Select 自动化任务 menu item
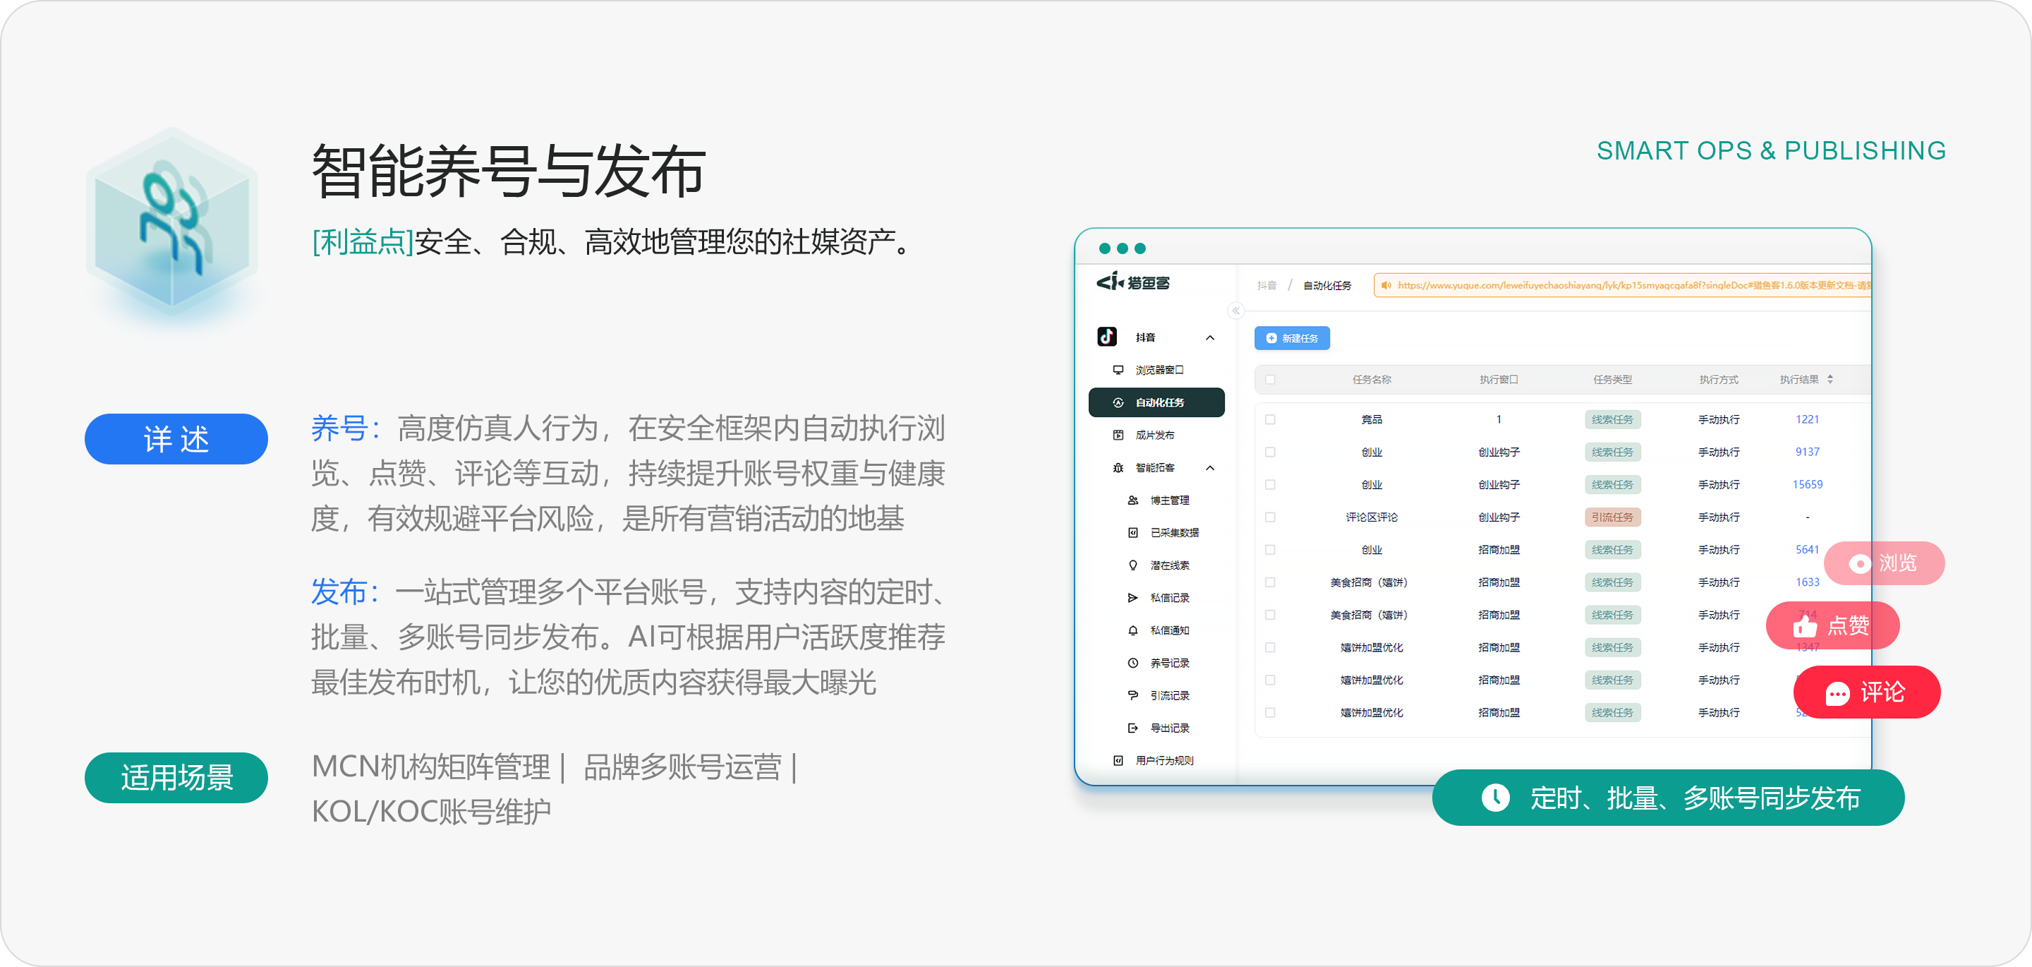This screenshot has height=967, width=2032. pos(1158,402)
